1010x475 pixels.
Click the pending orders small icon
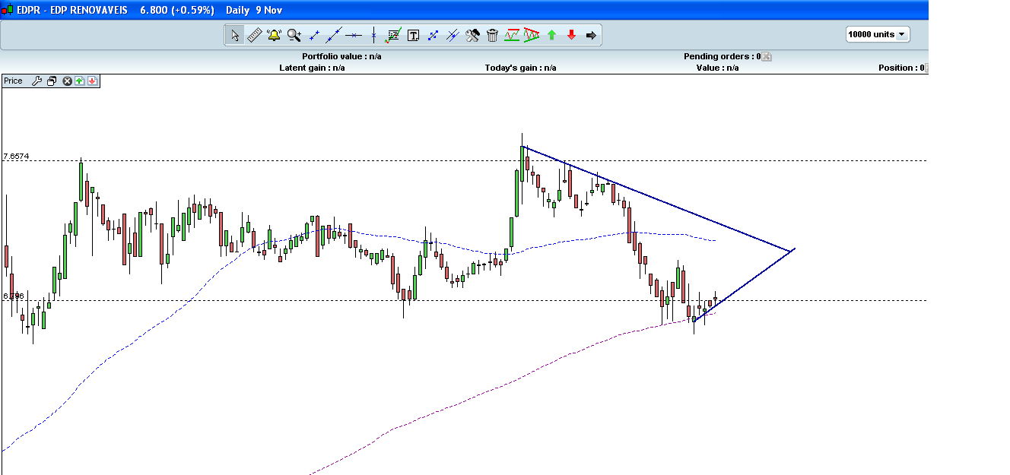click(767, 56)
